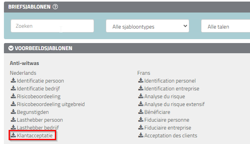Click download icon beside Identificatie persoon
250x144 pixels.
[13, 81]
